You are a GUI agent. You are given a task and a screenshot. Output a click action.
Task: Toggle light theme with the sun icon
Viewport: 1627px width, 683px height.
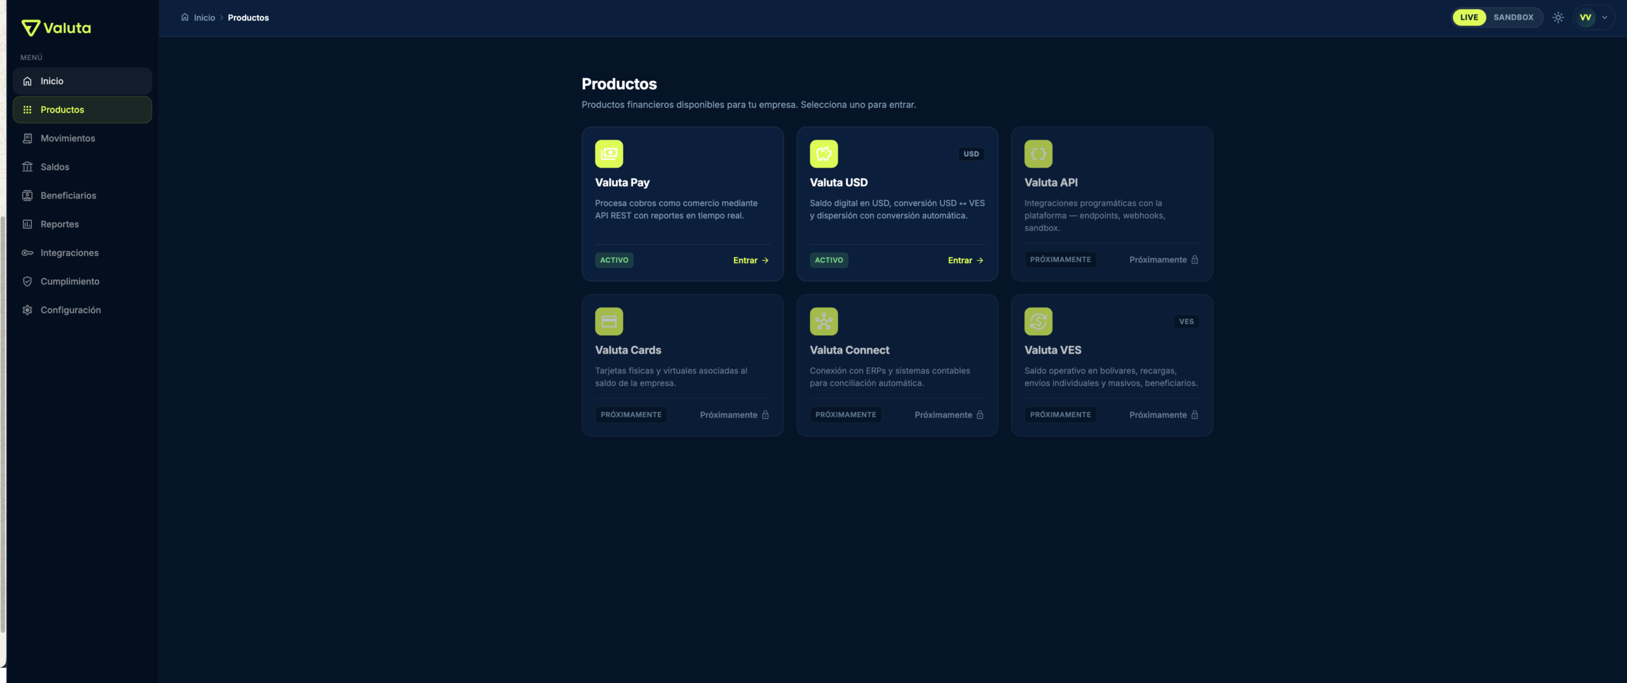pyautogui.click(x=1558, y=18)
